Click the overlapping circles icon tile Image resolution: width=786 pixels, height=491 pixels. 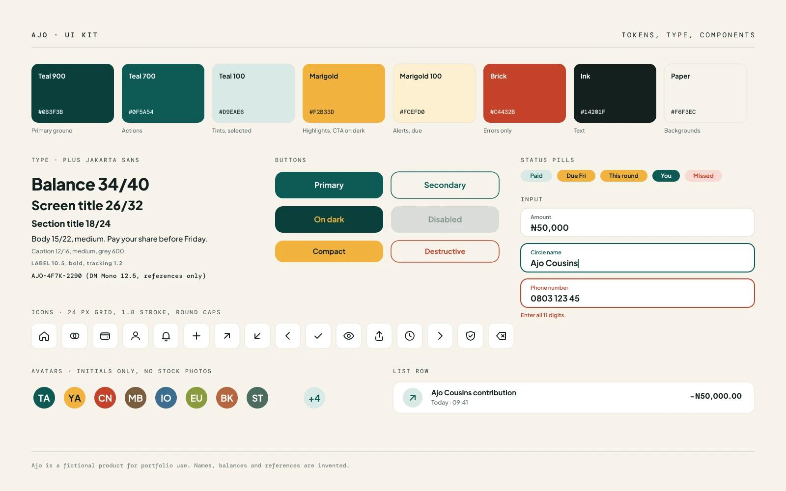click(x=75, y=336)
